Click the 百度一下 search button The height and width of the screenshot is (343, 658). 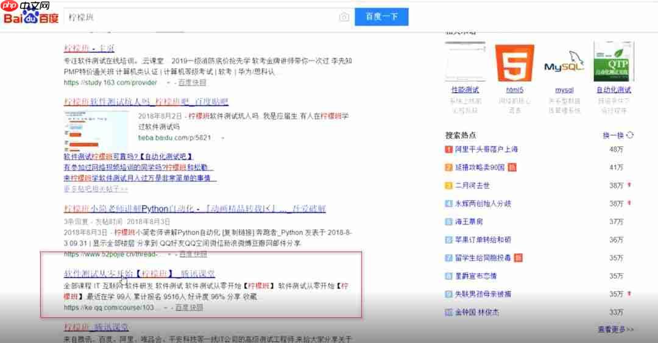tap(381, 17)
